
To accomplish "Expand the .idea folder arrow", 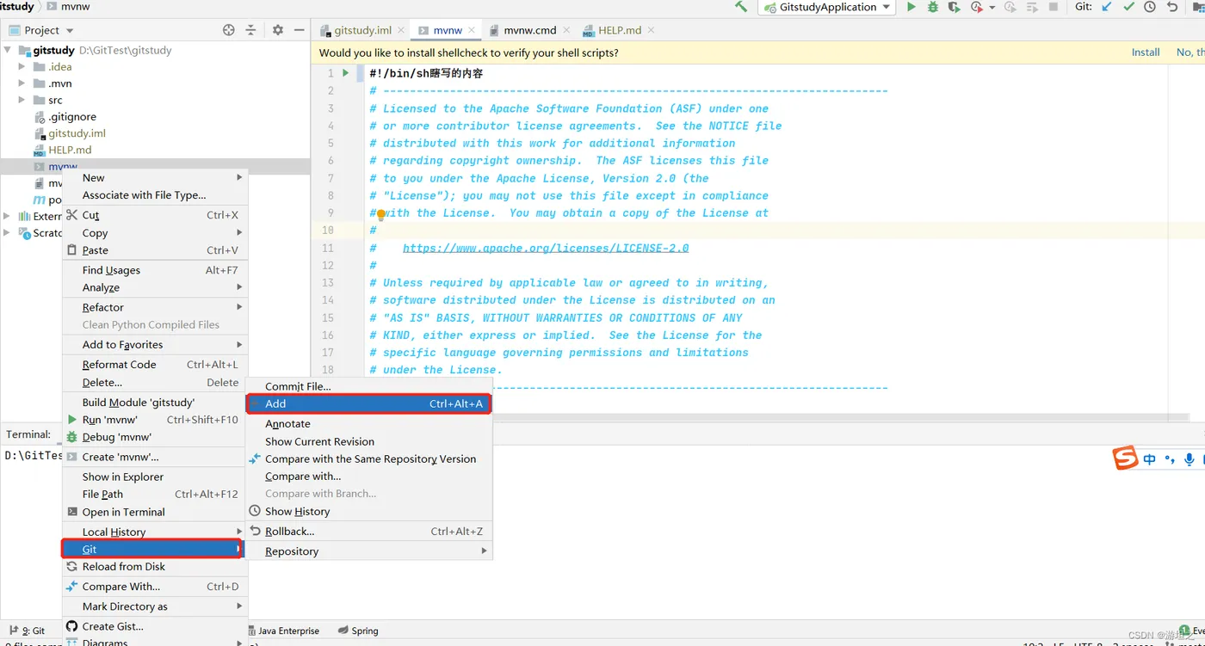I will (x=22, y=66).
